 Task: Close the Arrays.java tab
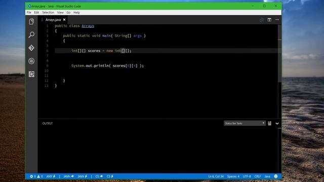pyautogui.click(x=64, y=20)
